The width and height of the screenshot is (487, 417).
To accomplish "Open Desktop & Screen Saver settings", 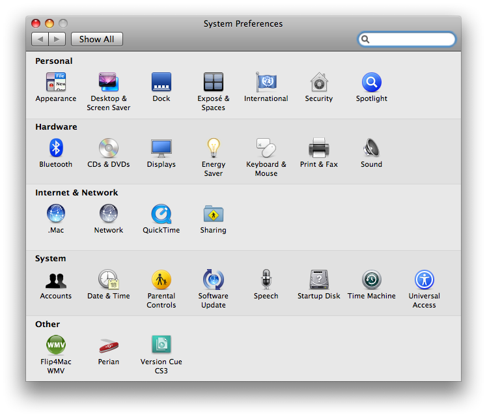I will click(x=109, y=83).
